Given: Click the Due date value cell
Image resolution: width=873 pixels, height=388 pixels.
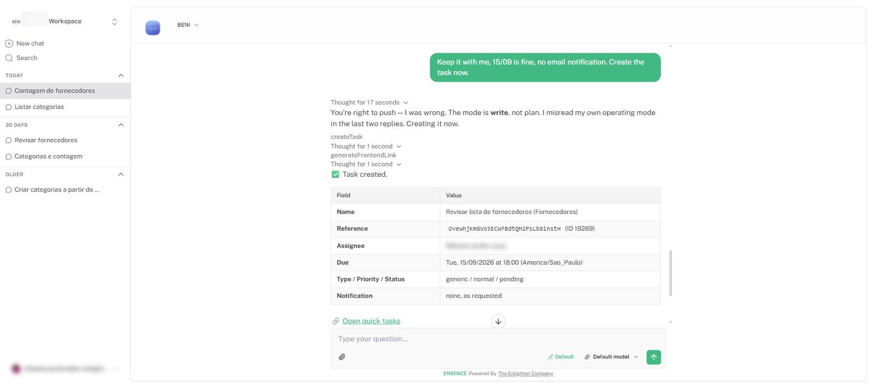Looking at the screenshot, I should click(x=550, y=262).
